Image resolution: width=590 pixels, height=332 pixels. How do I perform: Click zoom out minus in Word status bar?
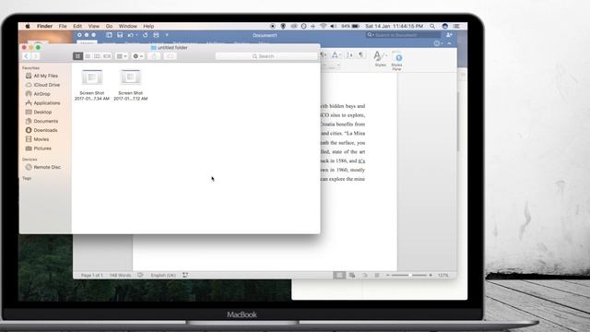pyautogui.click(x=387, y=275)
